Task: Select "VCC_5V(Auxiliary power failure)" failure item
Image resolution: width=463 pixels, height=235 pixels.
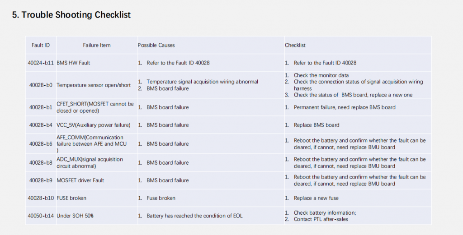Action: pyautogui.click(x=93, y=125)
